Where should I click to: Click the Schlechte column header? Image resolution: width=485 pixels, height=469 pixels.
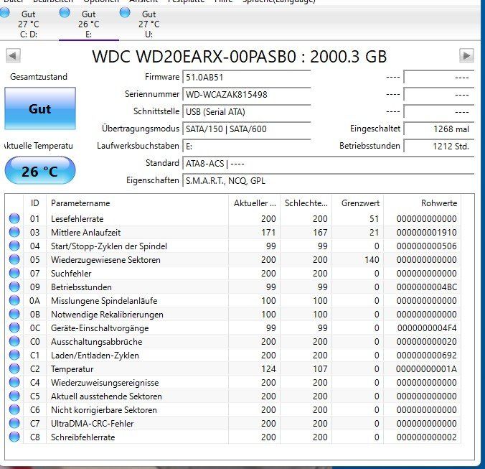coord(306,203)
